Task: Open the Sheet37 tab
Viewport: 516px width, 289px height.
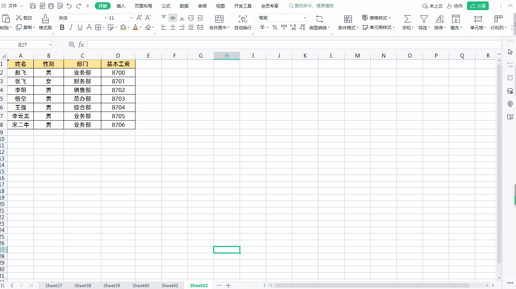Action: 54,285
